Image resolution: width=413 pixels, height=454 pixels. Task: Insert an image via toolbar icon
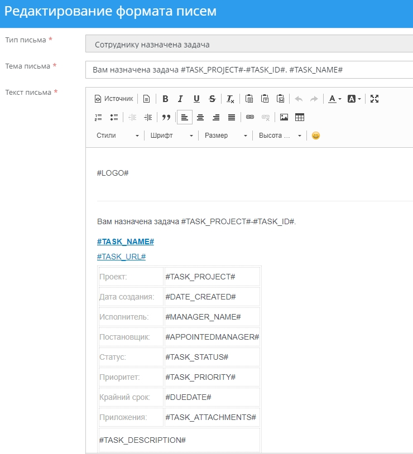click(x=284, y=117)
